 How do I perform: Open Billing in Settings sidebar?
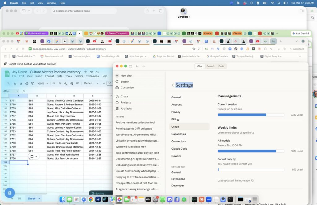[x=175, y=119]
